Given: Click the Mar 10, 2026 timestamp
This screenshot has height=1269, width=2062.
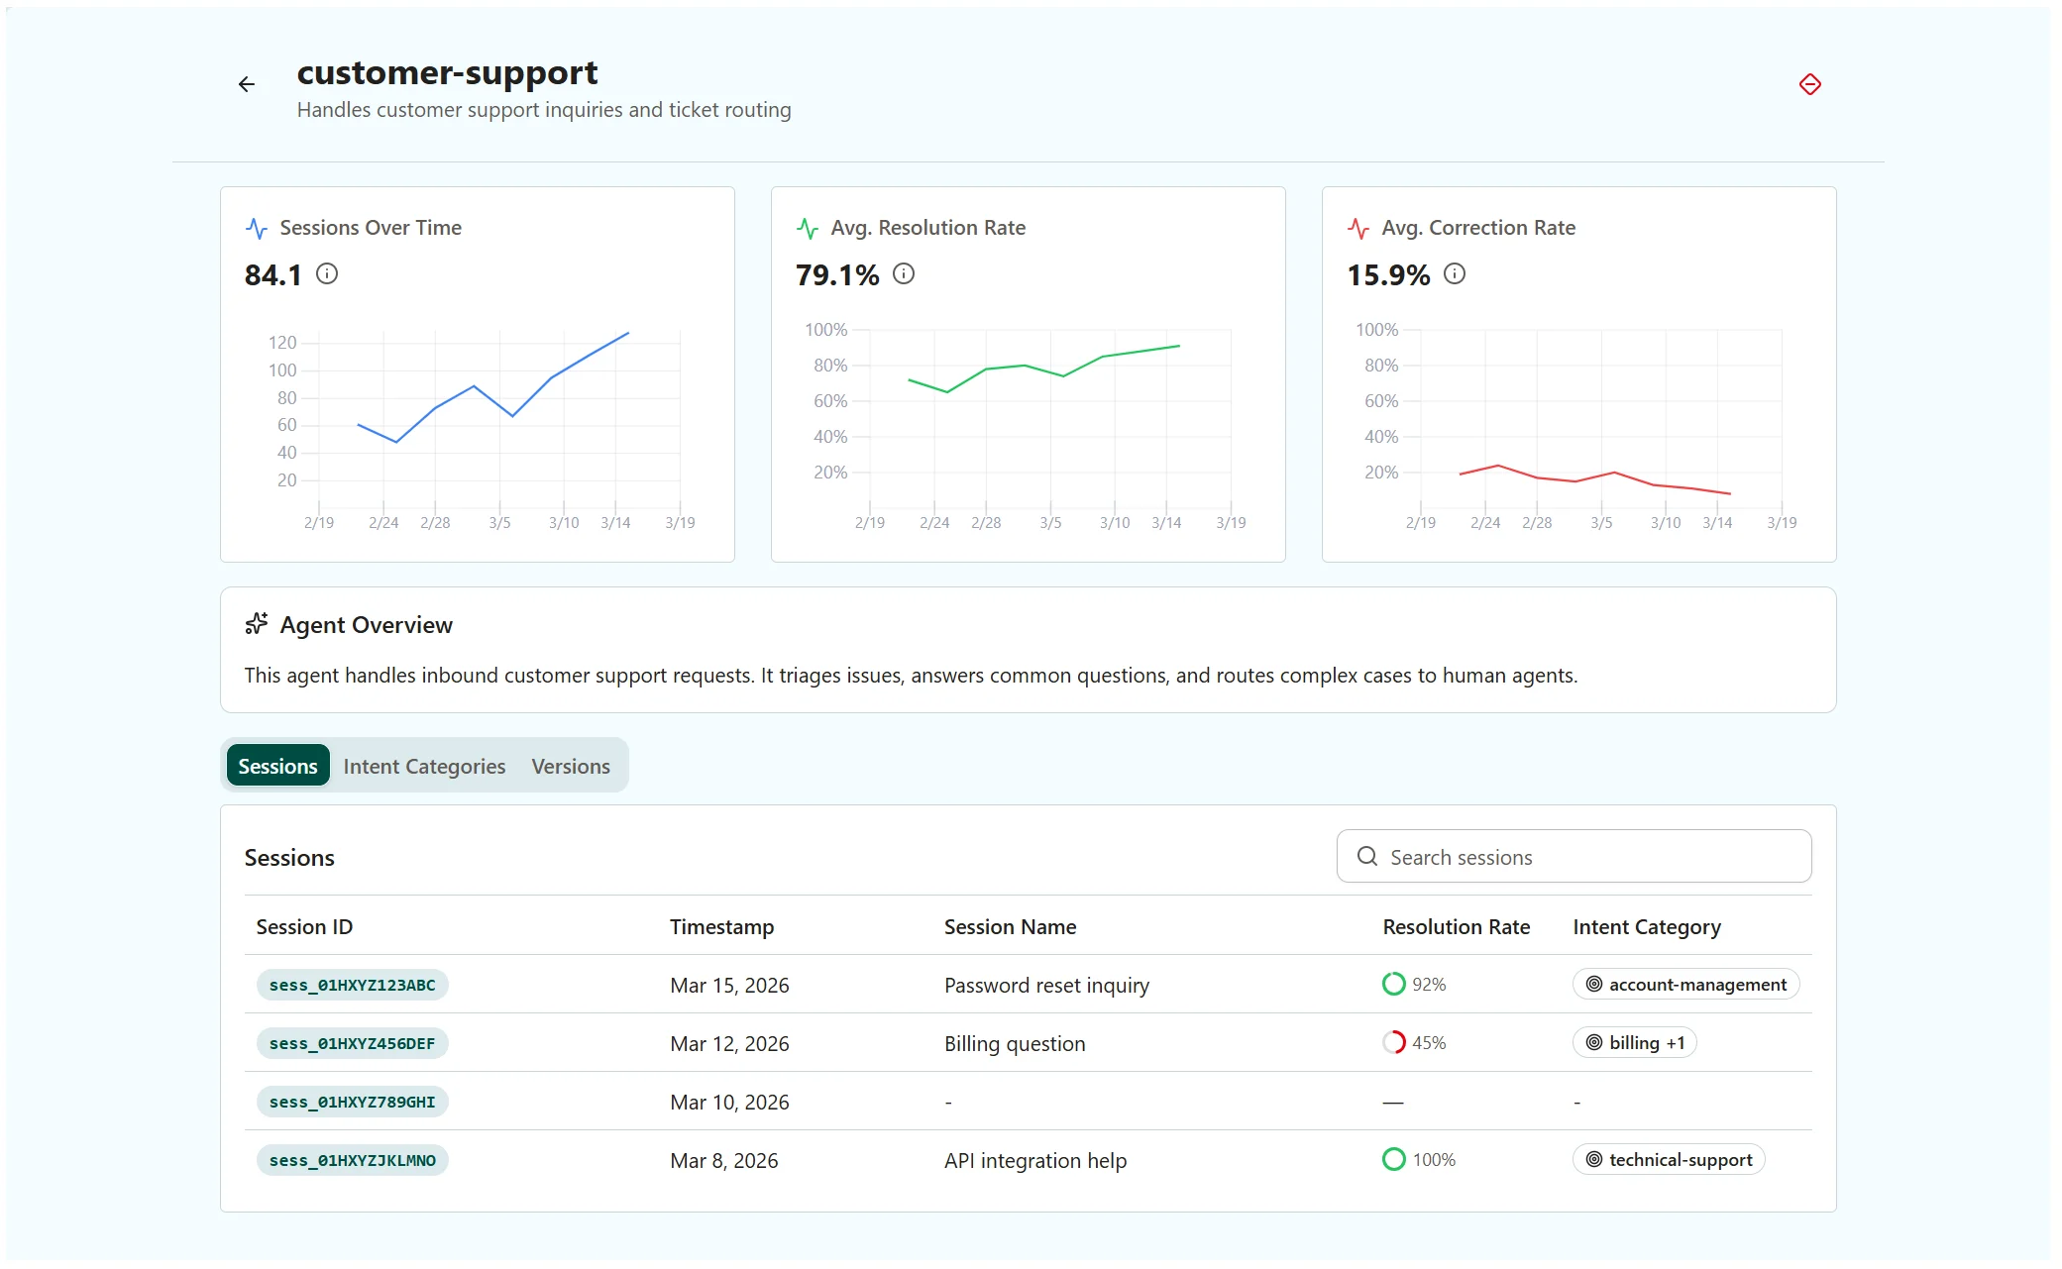Looking at the screenshot, I should [x=729, y=1102].
